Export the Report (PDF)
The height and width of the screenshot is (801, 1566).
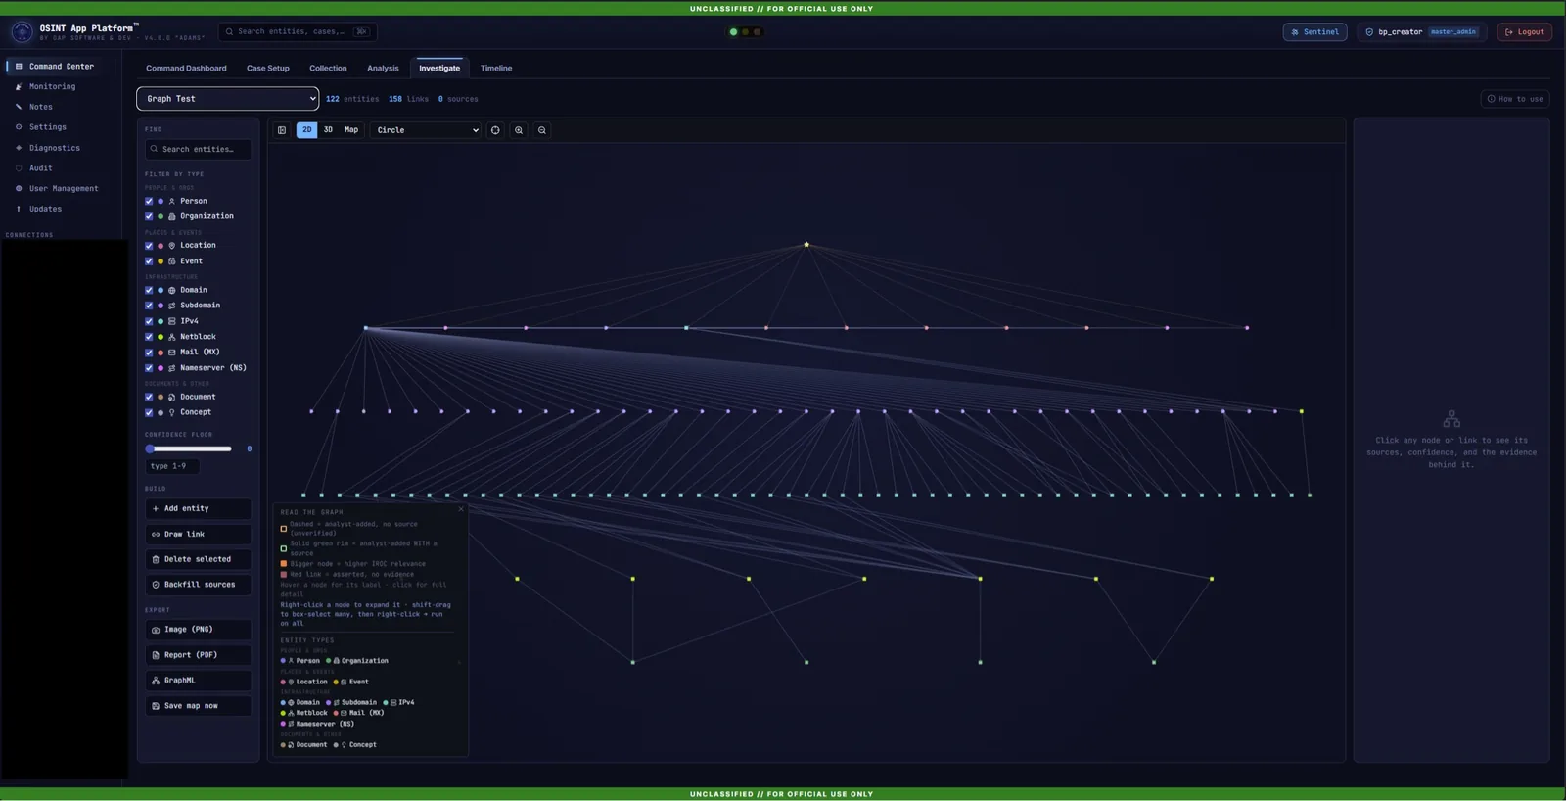[198, 655]
